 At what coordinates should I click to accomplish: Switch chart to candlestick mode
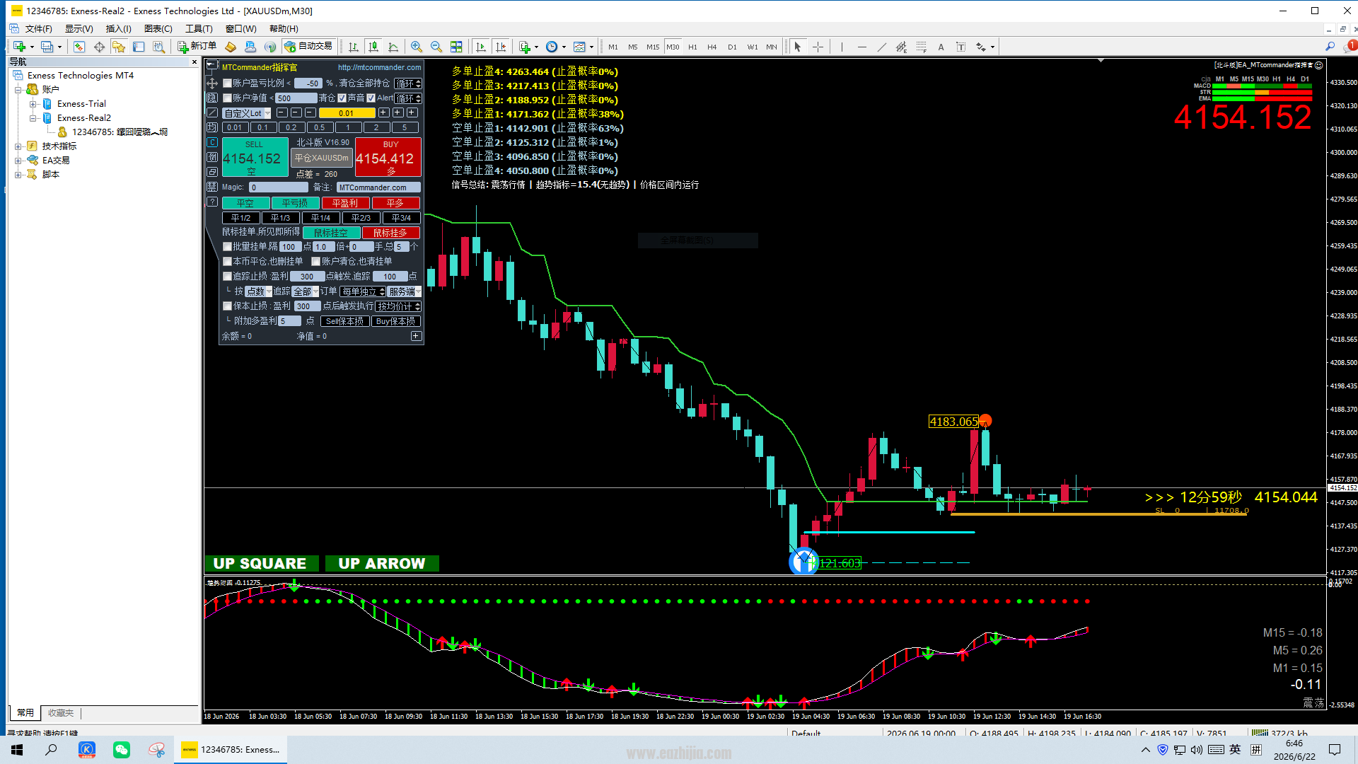coord(373,47)
